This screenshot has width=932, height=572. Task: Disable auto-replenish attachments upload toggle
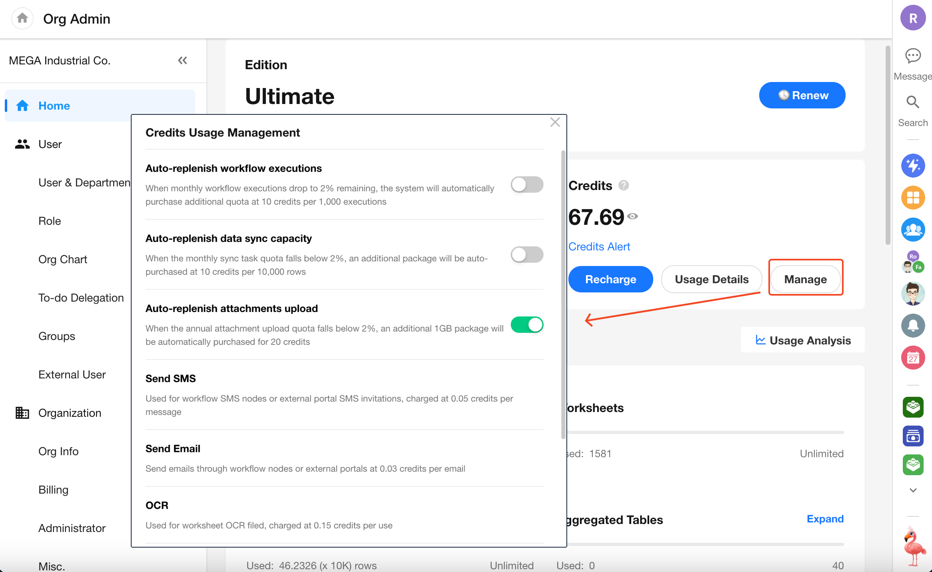[527, 325]
